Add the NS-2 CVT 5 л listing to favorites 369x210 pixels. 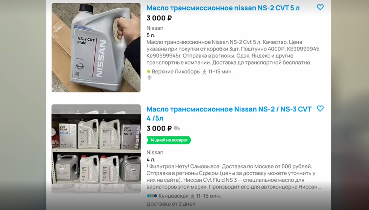(320, 7)
